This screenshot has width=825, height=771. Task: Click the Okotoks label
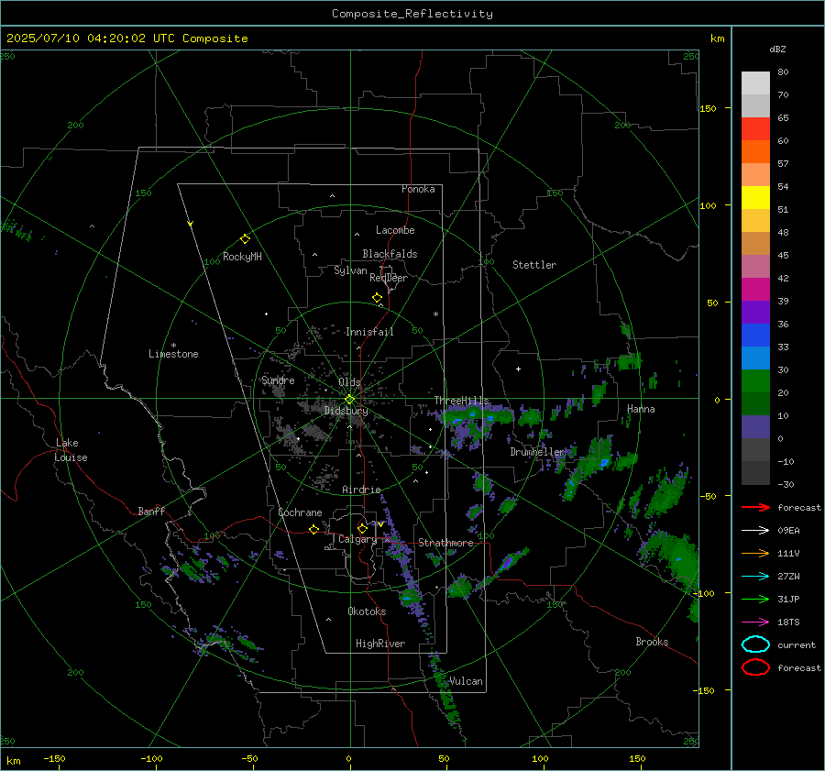click(367, 611)
